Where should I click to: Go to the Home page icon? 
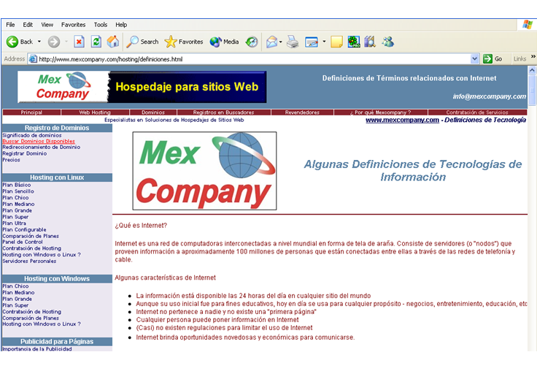pos(112,42)
